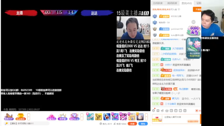Screen dimensions: 224x126
Task: Open the 火箭X11 notification message
Action: (22, 123)
